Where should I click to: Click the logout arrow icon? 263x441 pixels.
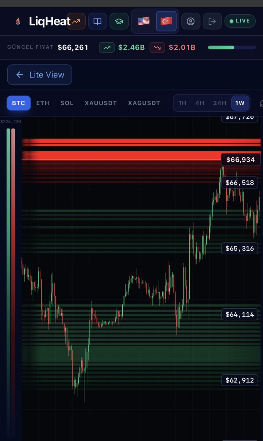pos(212,21)
